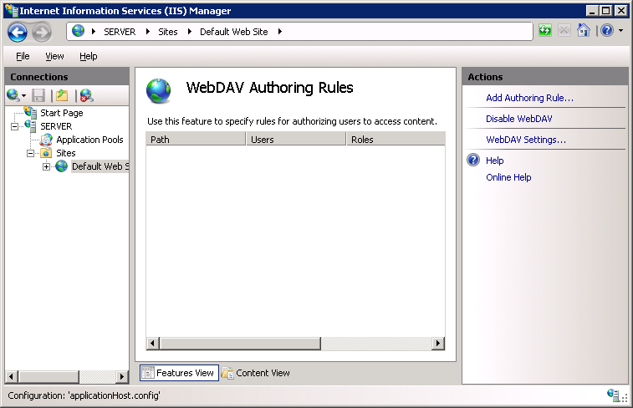Click rules list left scroll arrow
The image size is (633, 408).
pyautogui.click(x=152, y=344)
